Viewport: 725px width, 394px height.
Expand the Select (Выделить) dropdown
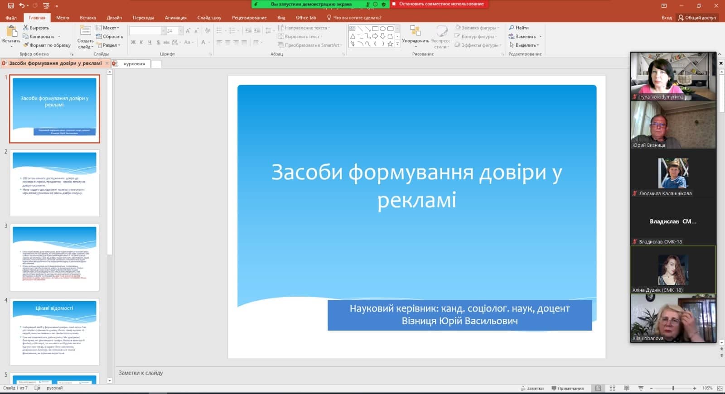527,45
